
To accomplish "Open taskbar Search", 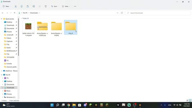I will (58, 105).
